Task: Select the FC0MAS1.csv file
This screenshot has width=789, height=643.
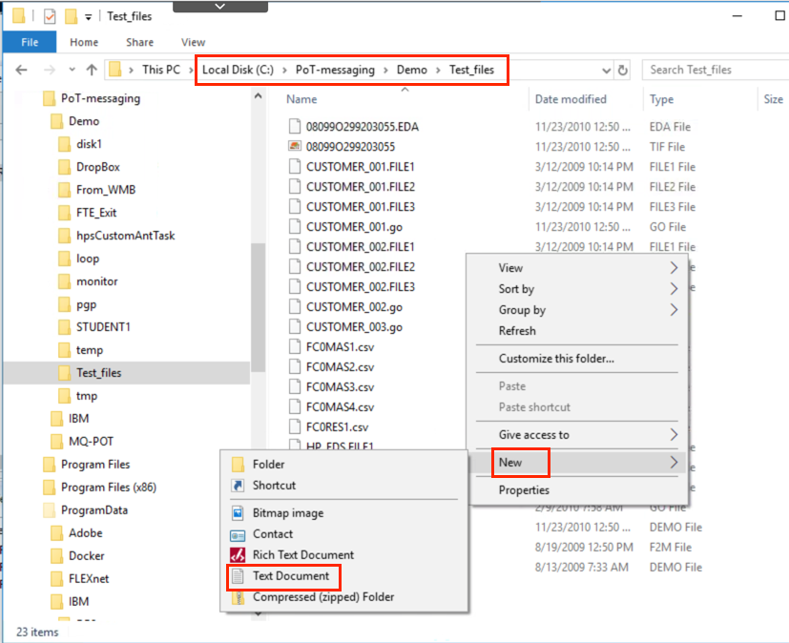Action: click(341, 347)
